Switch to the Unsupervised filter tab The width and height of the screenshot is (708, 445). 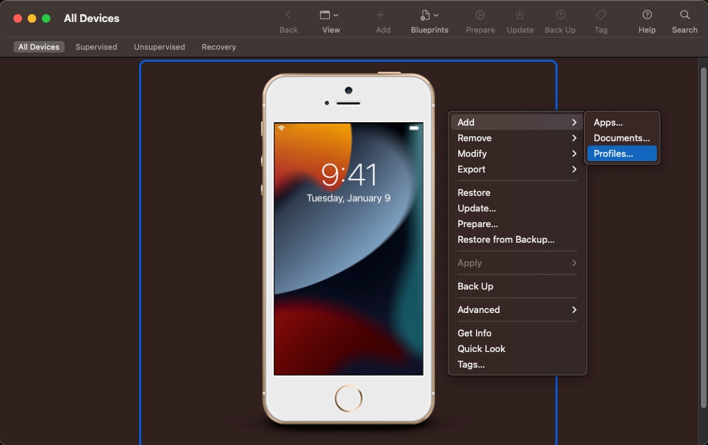(x=160, y=47)
